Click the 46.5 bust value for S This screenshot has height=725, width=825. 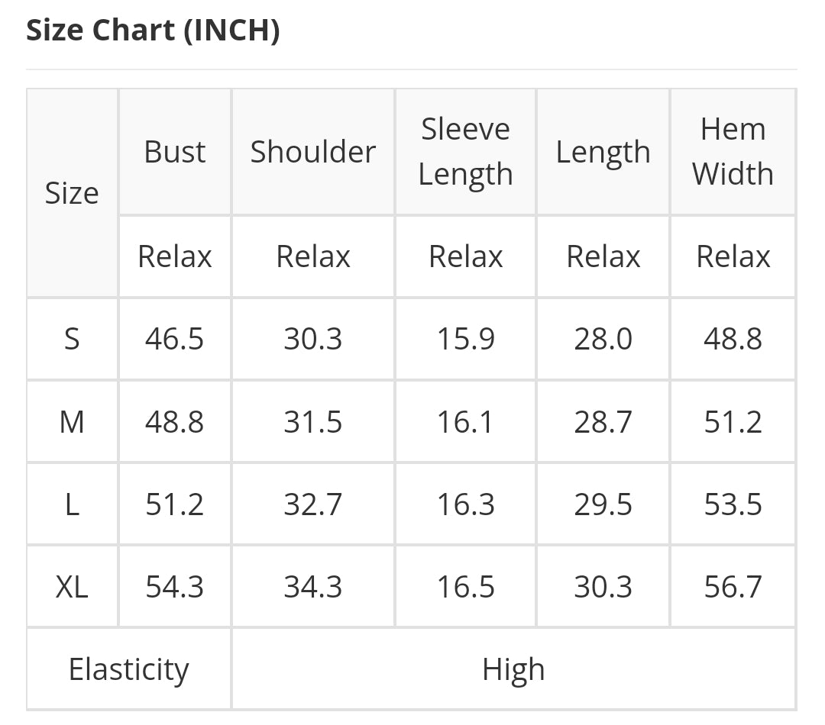tap(175, 339)
